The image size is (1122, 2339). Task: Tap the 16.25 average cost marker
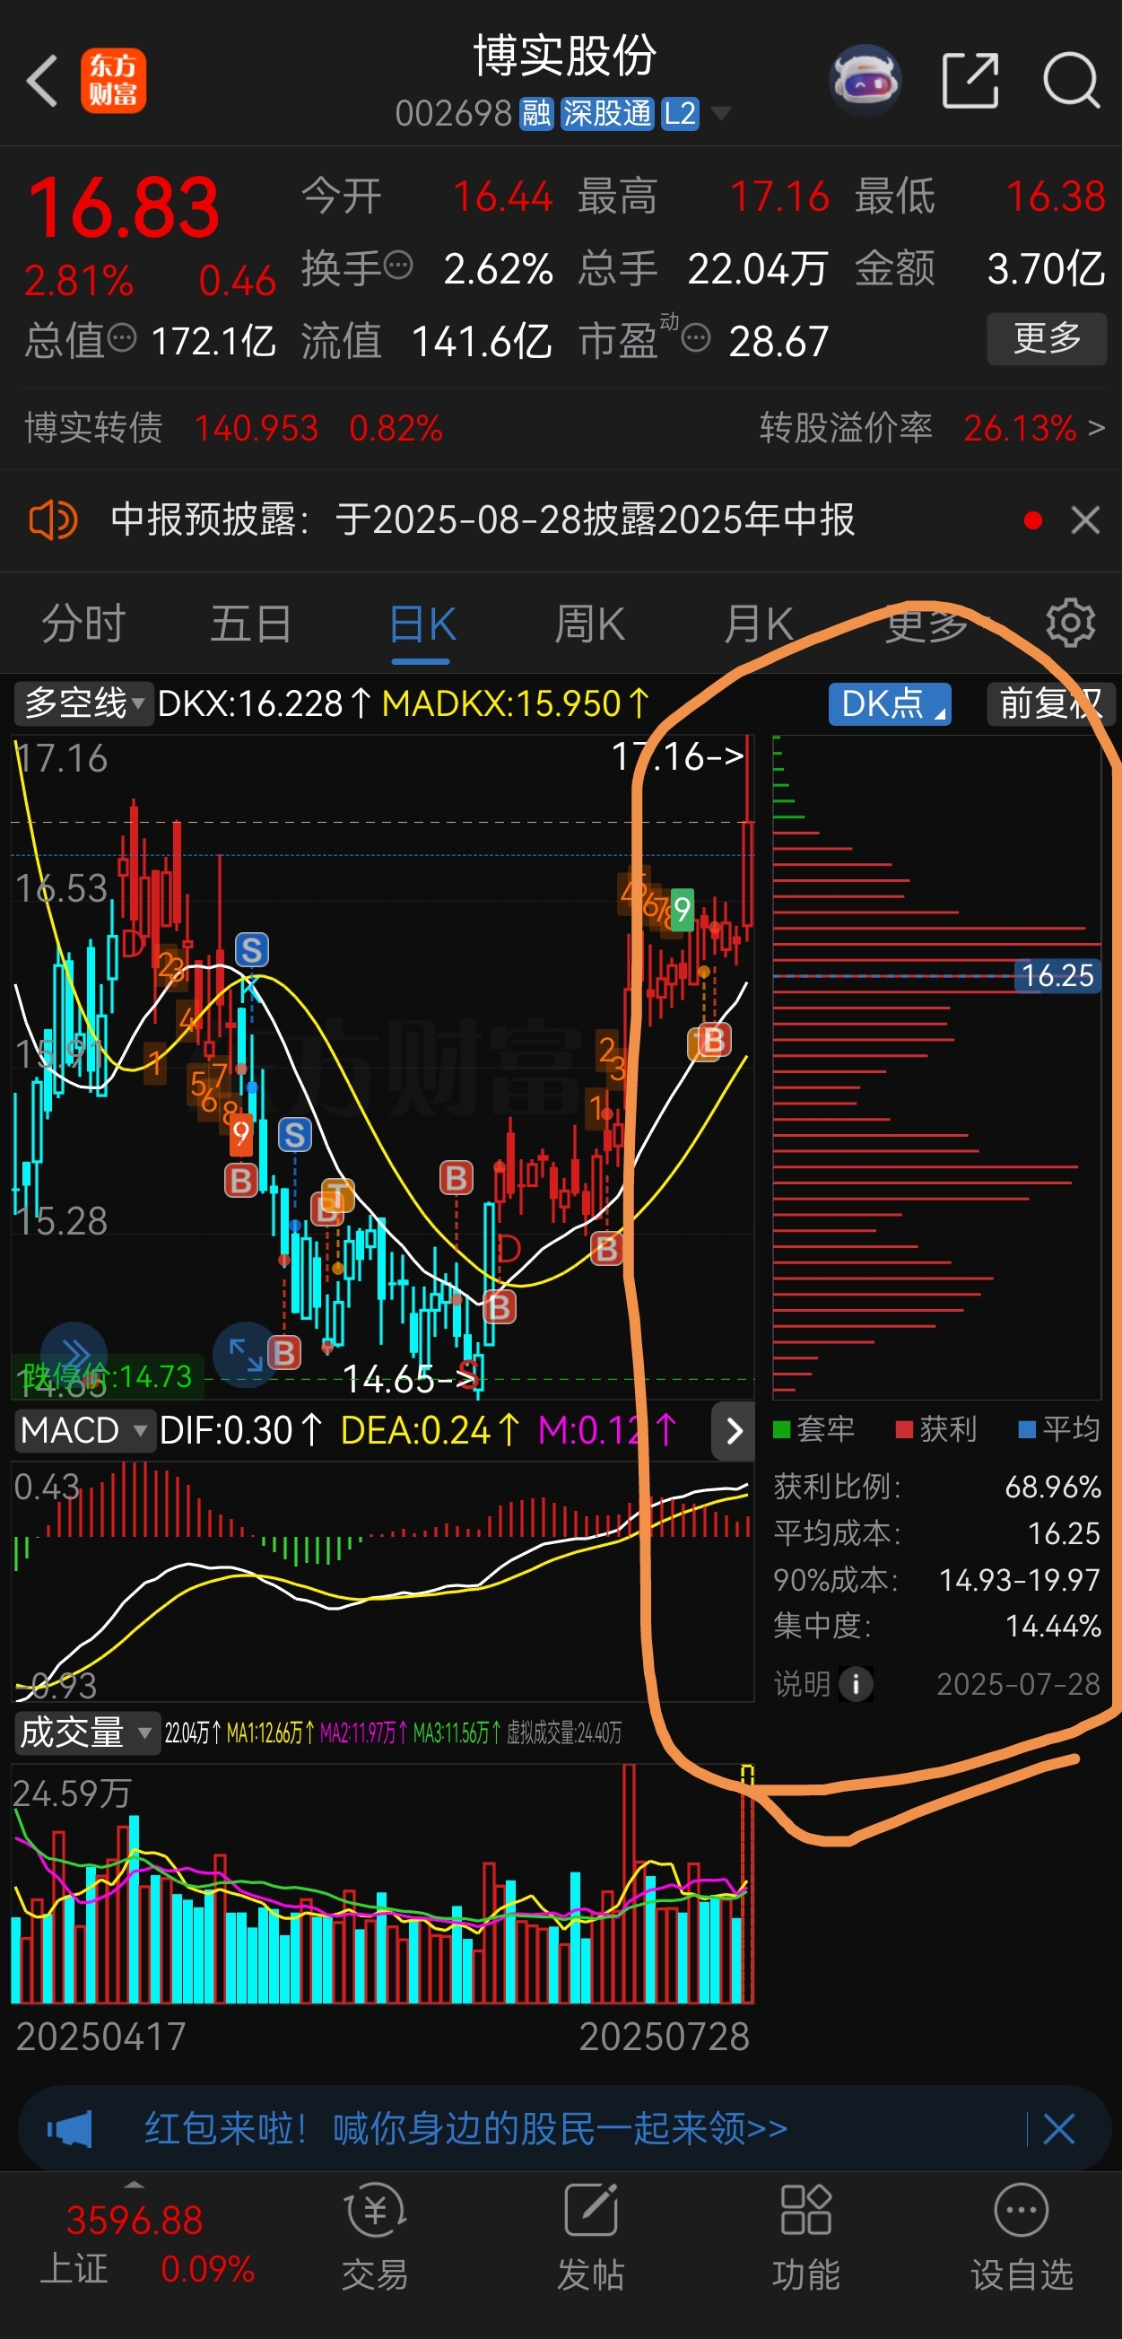click(1057, 975)
